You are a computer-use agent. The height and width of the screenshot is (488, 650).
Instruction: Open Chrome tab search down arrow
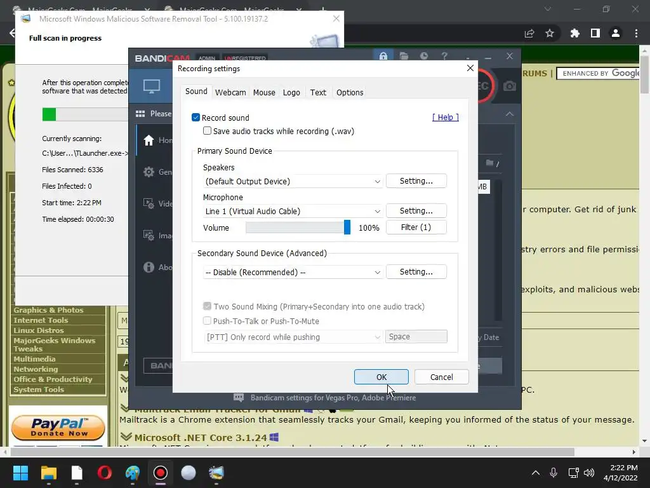click(548, 9)
